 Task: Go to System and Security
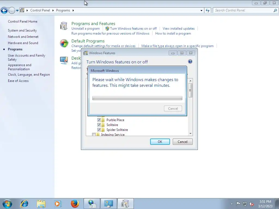pos(22,30)
